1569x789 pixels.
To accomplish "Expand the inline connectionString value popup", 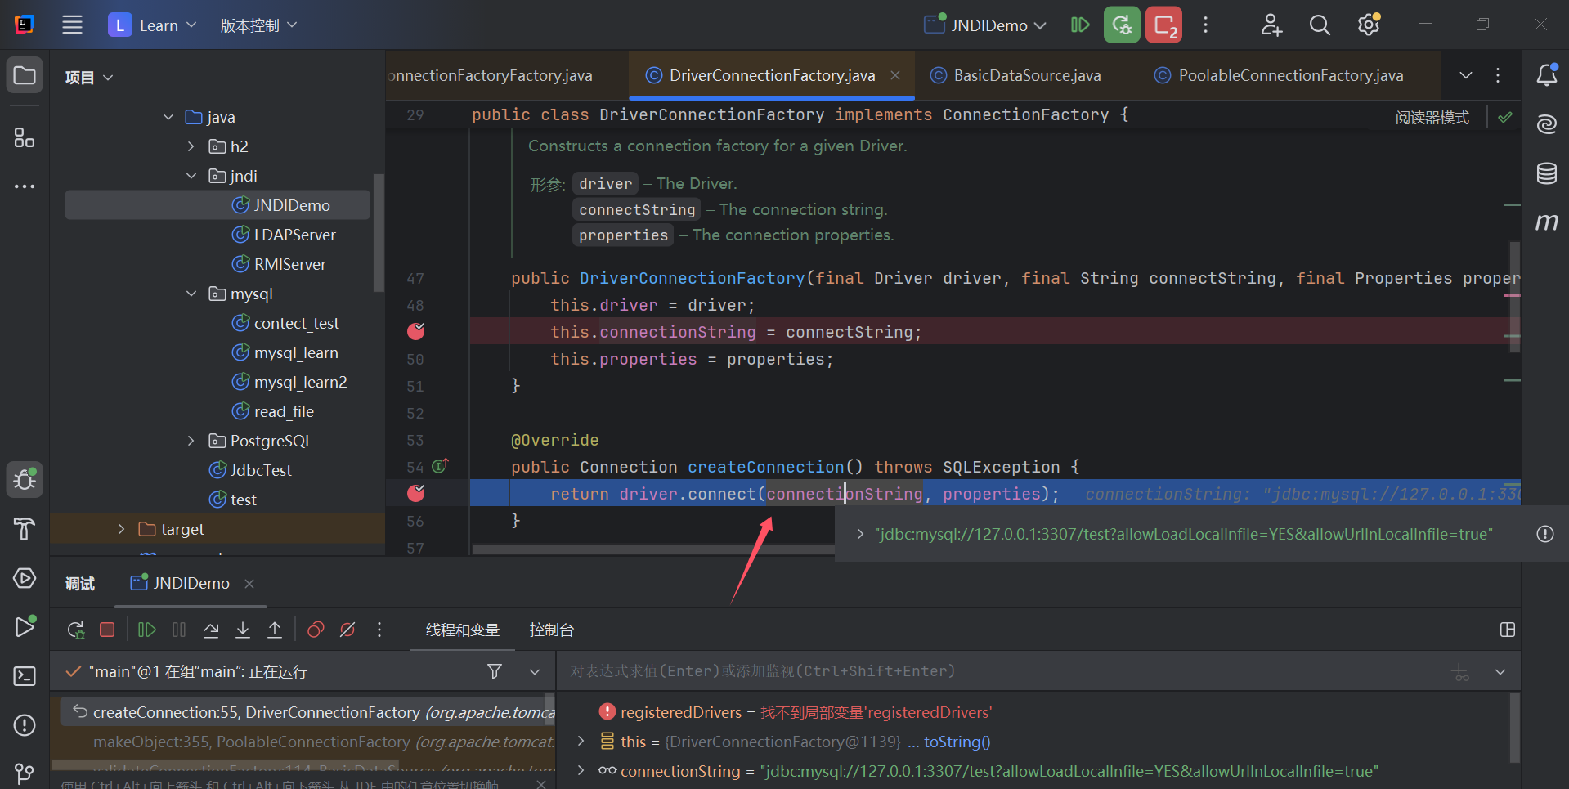I will (860, 534).
